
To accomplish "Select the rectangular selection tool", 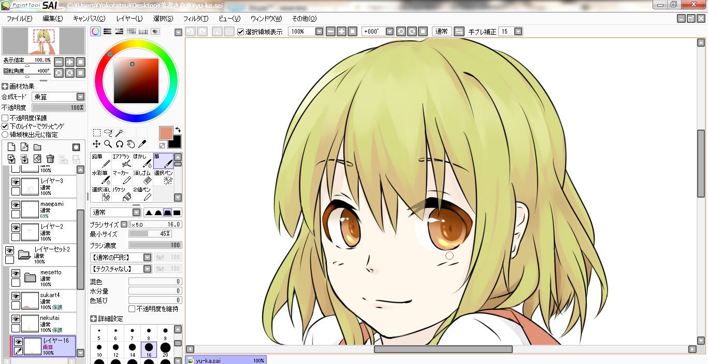I will [97, 133].
